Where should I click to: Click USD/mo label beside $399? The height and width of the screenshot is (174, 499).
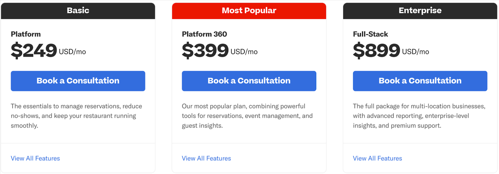pyautogui.click(x=244, y=52)
